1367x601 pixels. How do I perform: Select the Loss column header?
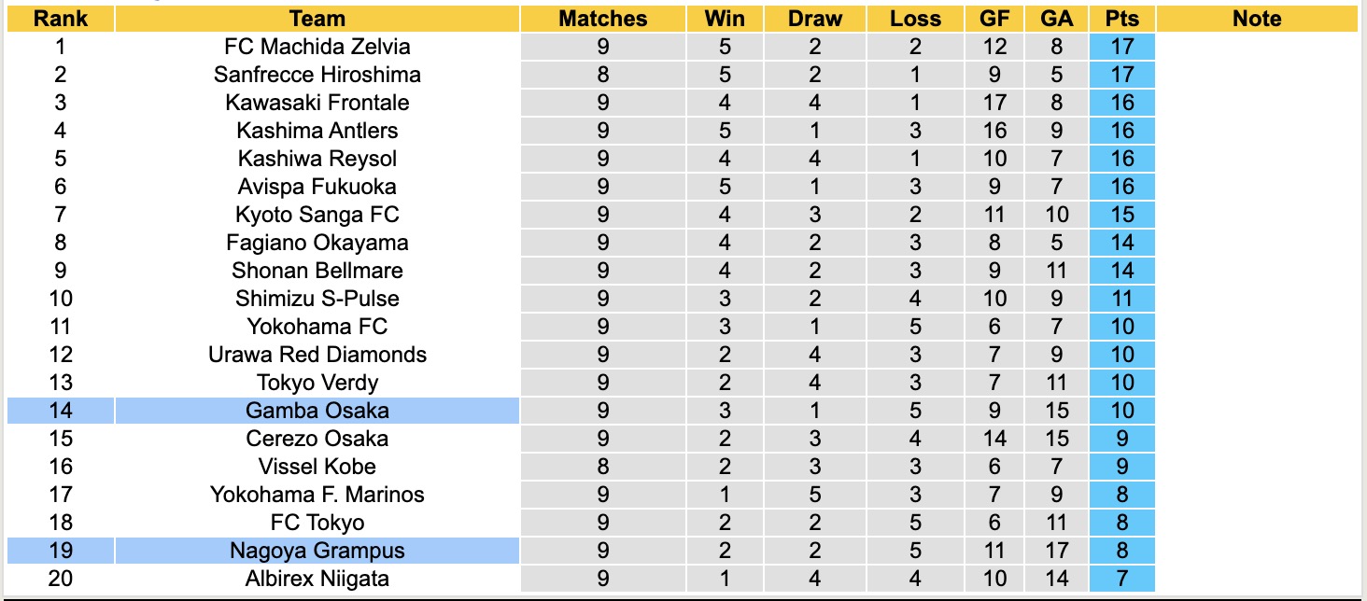[915, 19]
